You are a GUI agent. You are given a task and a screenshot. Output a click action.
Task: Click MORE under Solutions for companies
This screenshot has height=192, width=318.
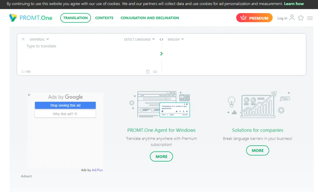point(258,150)
